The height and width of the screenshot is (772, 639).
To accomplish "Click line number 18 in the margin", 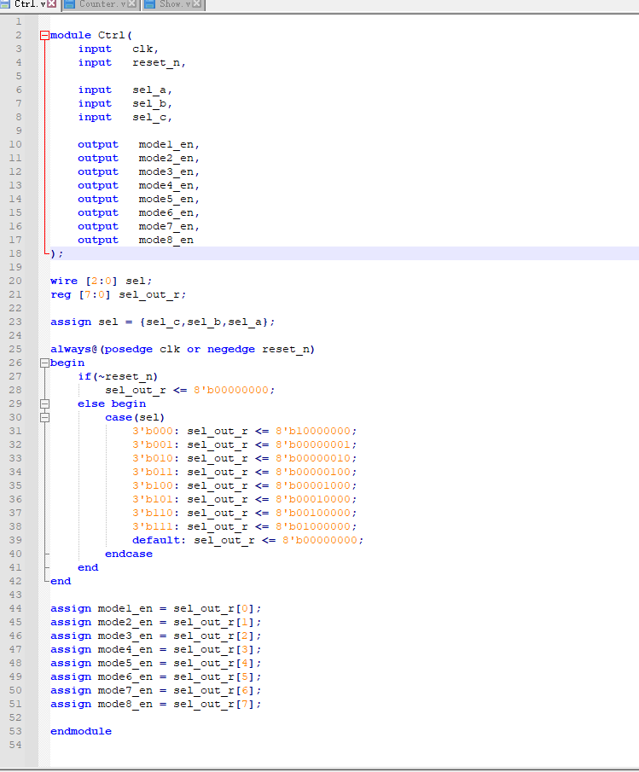I will pyautogui.click(x=15, y=253).
